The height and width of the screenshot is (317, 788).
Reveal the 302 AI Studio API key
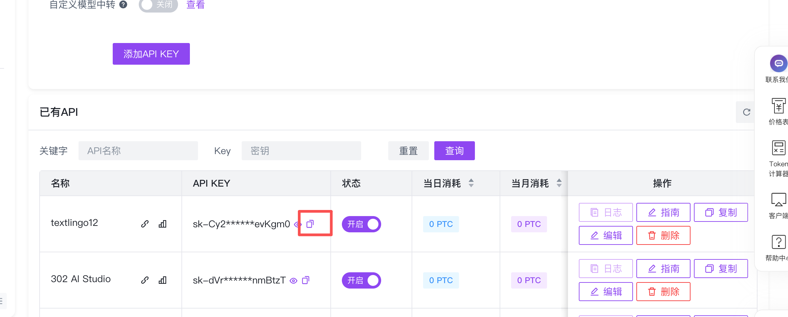tap(293, 280)
